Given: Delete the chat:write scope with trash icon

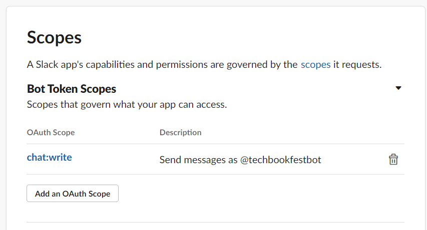Looking at the screenshot, I should pyautogui.click(x=393, y=159).
